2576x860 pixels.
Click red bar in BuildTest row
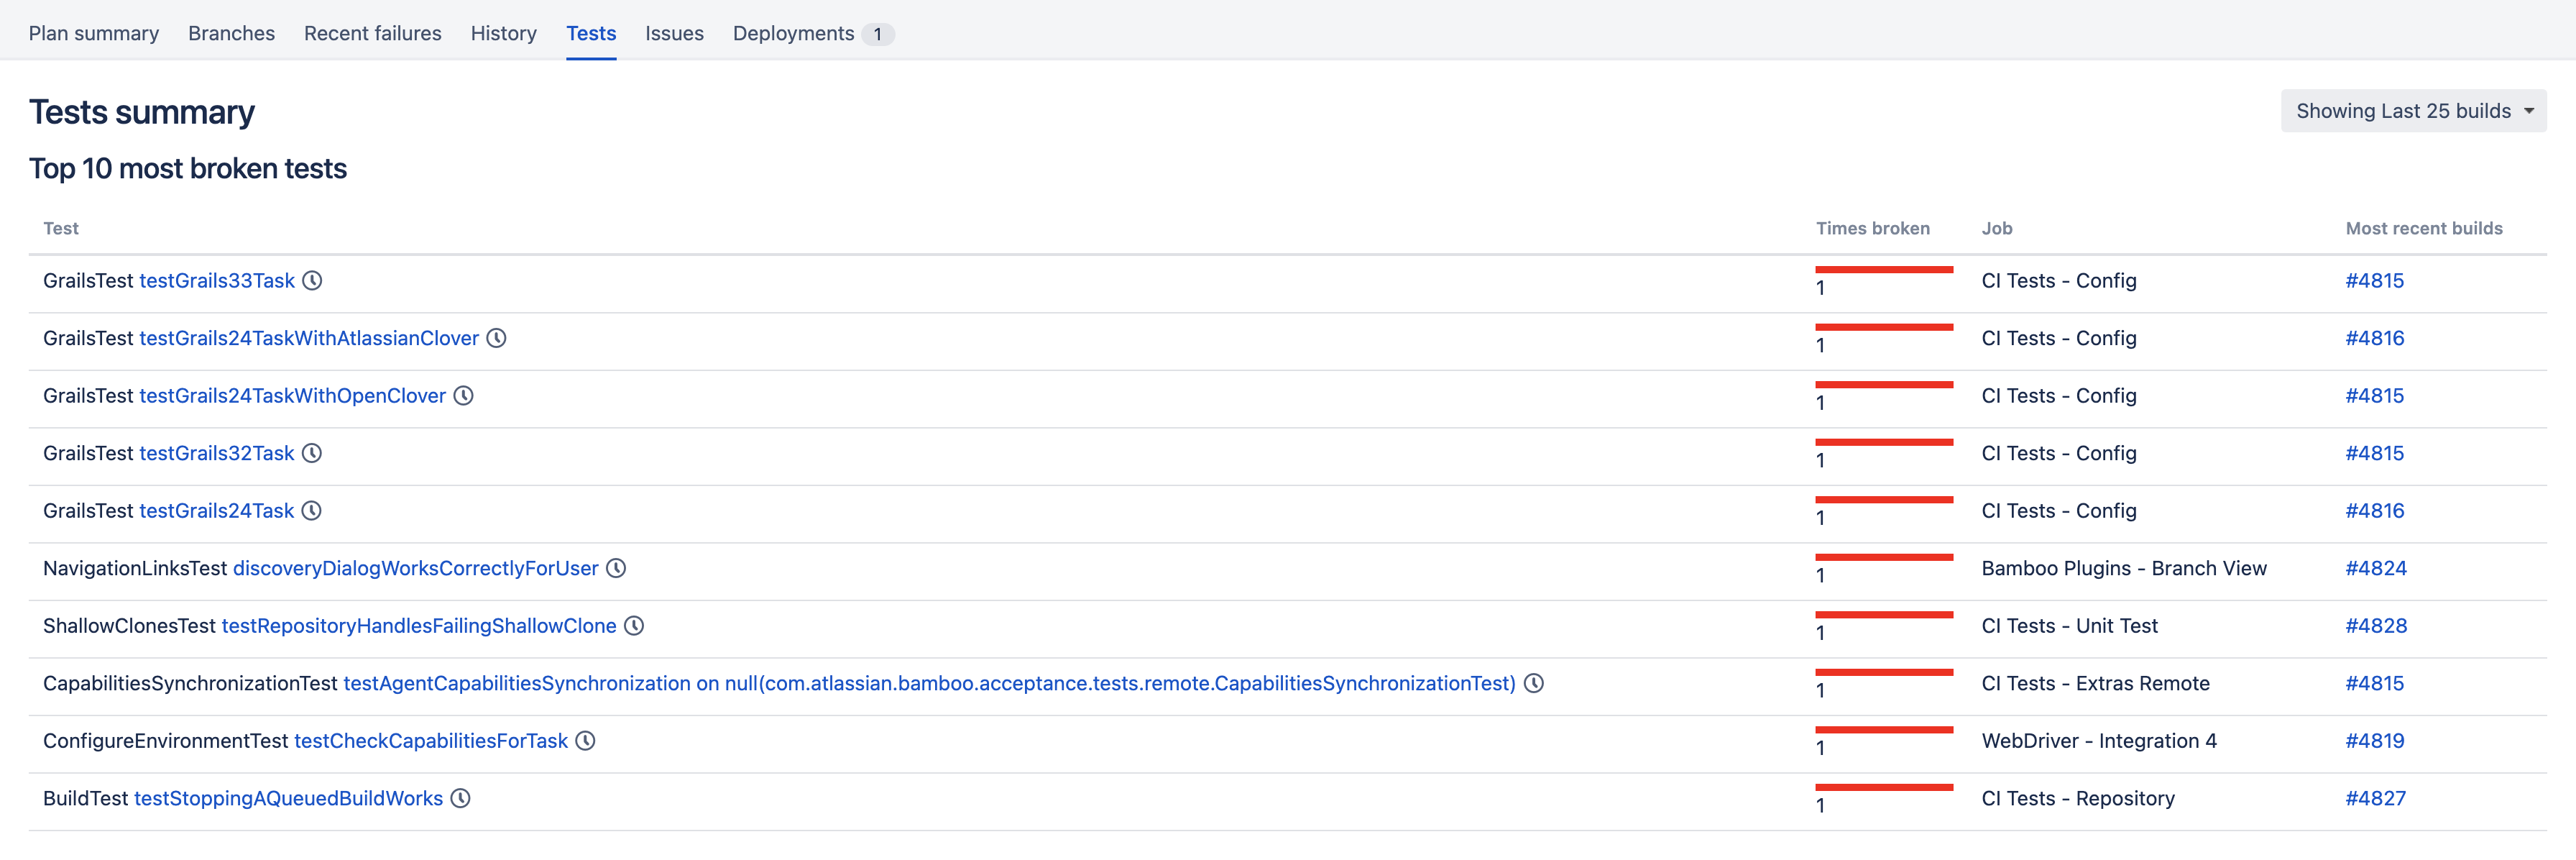point(1883,787)
